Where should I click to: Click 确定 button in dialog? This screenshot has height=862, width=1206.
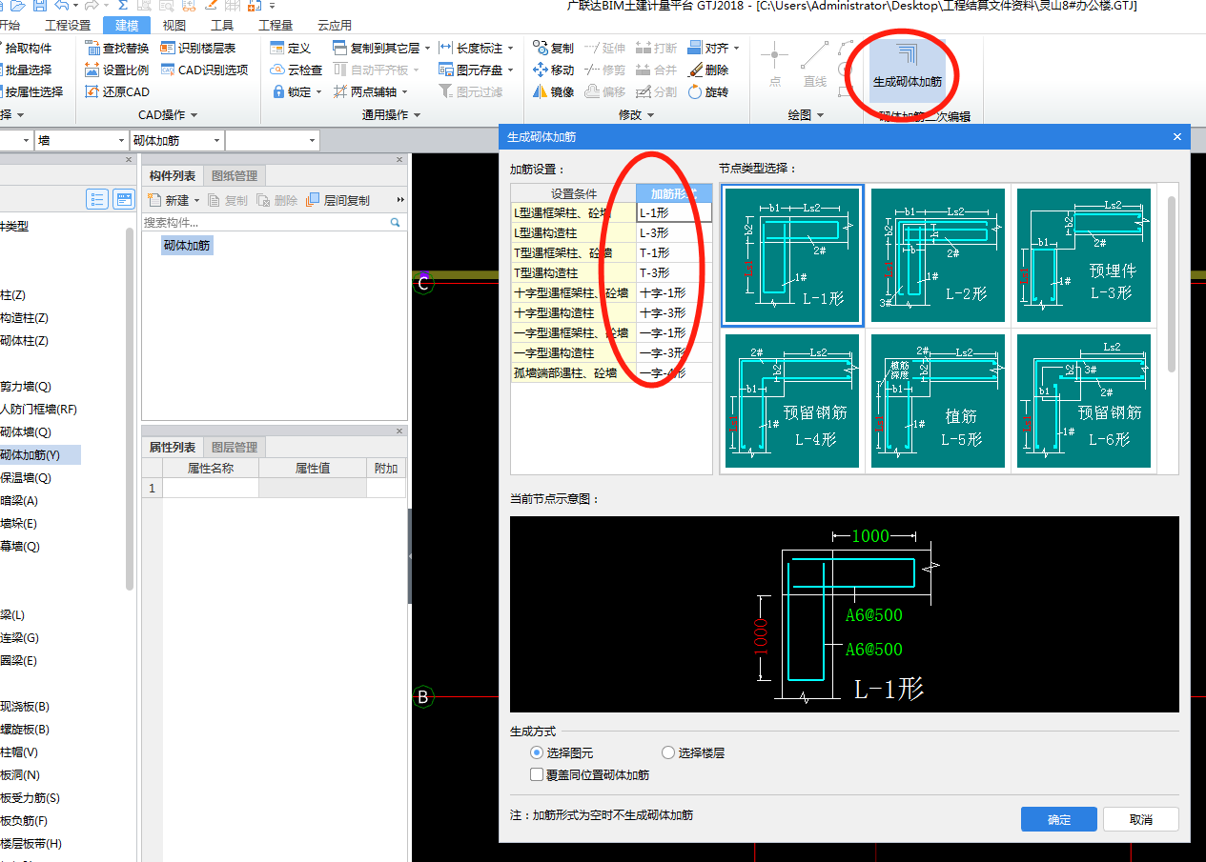[x=1058, y=819]
